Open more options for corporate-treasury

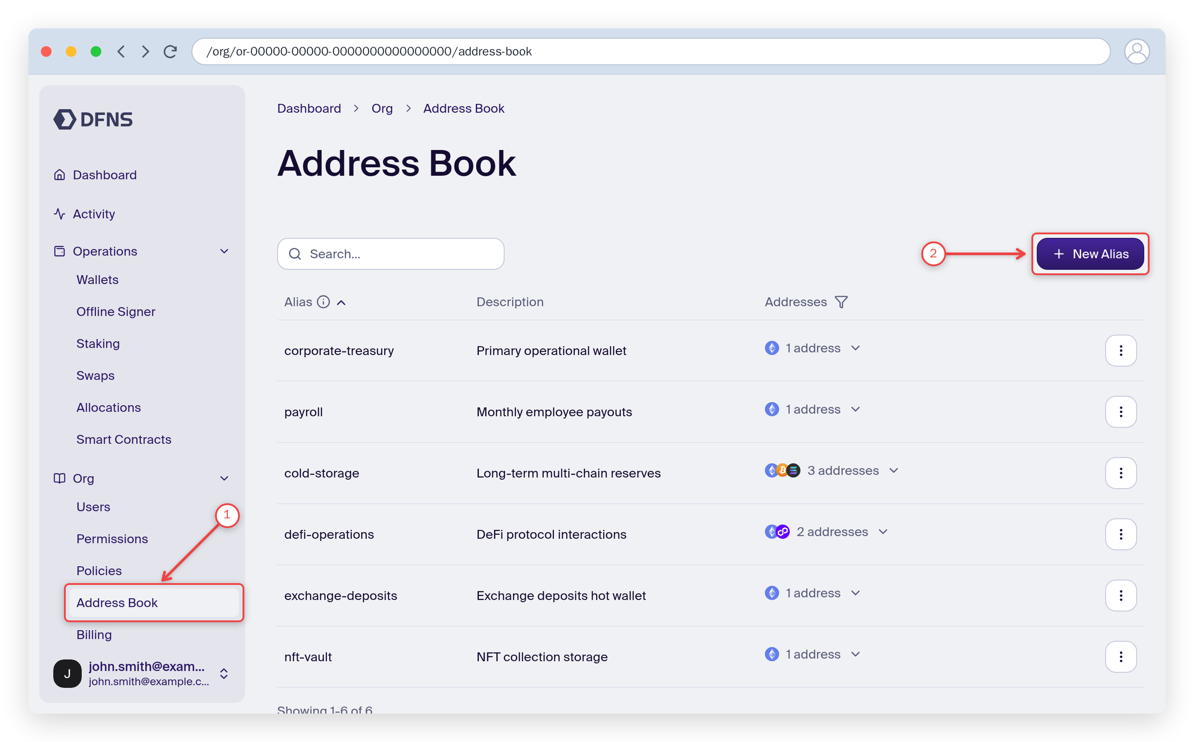click(x=1120, y=351)
